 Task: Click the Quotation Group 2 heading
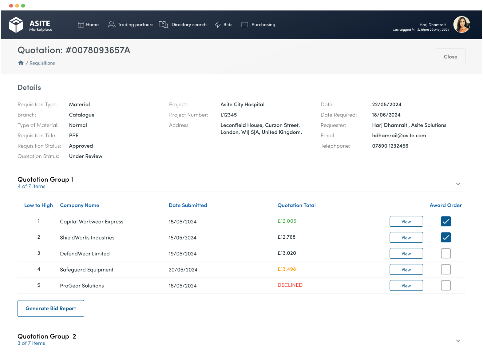pos(47,336)
